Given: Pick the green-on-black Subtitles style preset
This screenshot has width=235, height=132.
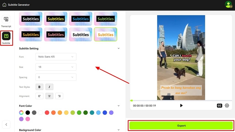Looking at the screenshot, I should click(106, 19).
